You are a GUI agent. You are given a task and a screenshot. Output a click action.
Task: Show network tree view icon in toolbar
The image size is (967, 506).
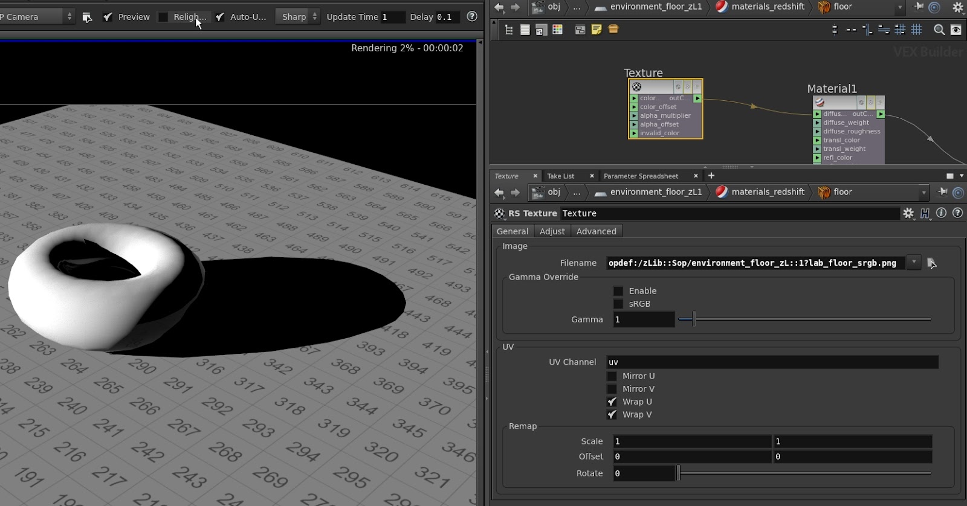tap(509, 30)
